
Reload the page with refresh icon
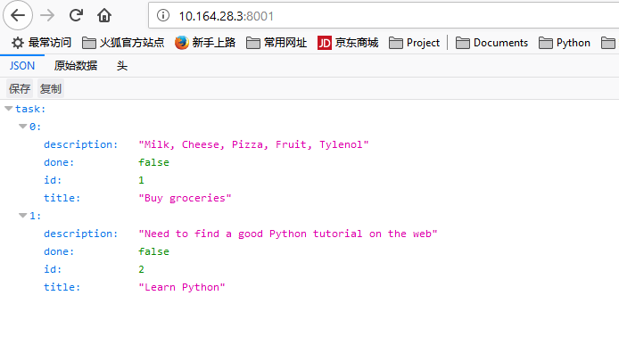tap(76, 15)
